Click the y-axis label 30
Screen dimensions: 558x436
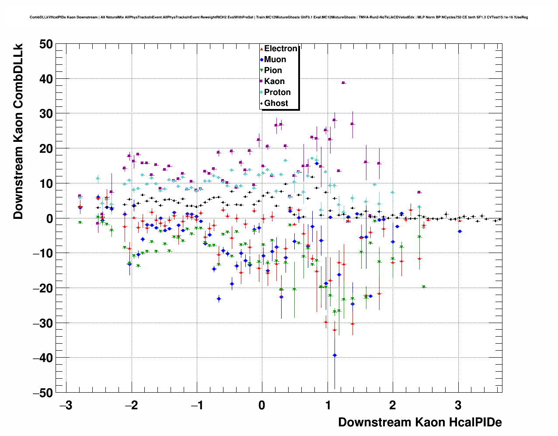pyautogui.click(x=45, y=114)
